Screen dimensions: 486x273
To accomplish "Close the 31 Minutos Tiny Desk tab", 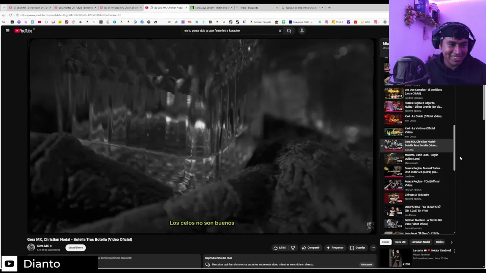I will (140, 8).
